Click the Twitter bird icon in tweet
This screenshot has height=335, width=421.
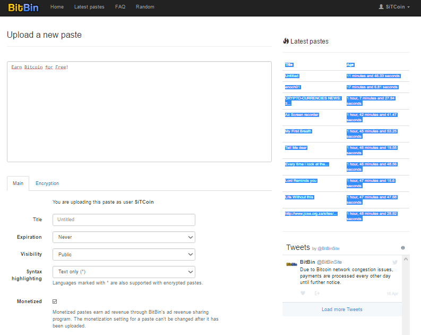[x=394, y=262]
